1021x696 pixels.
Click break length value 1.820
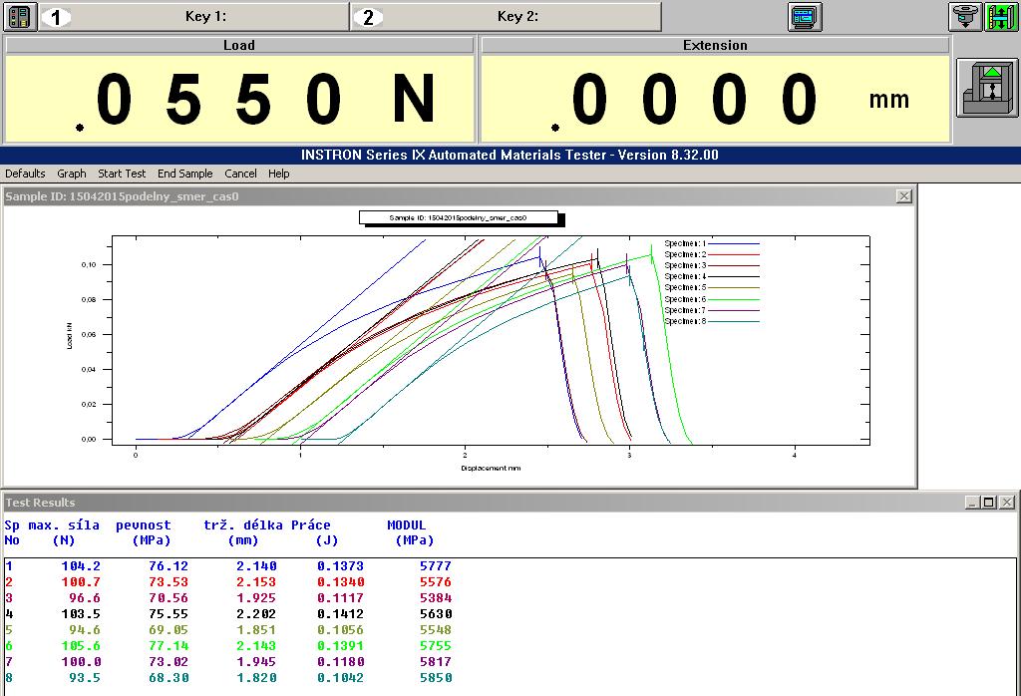(x=256, y=678)
